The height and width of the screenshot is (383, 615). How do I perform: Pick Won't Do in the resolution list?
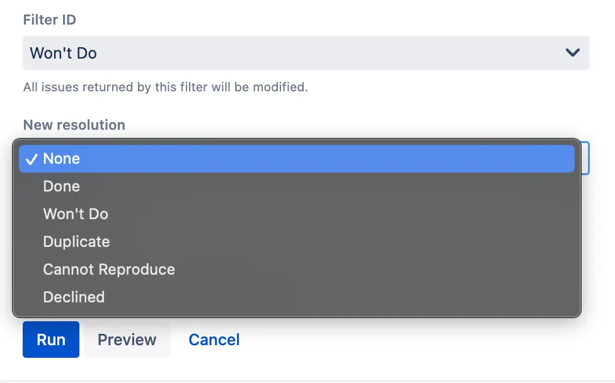click(x=297, y=214)
